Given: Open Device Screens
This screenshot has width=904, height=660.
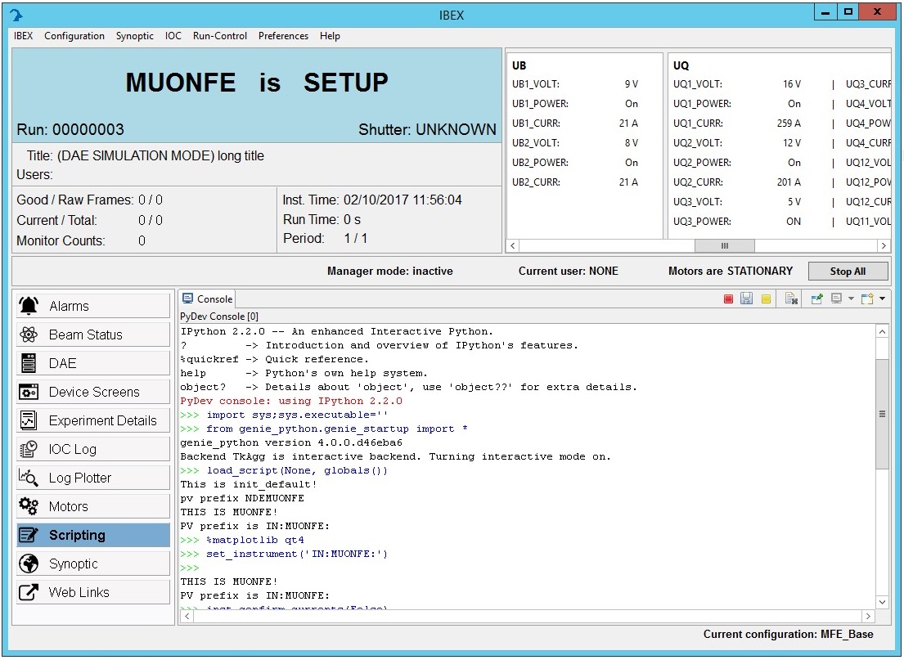Looking at the screenshot, I should 92,391.
